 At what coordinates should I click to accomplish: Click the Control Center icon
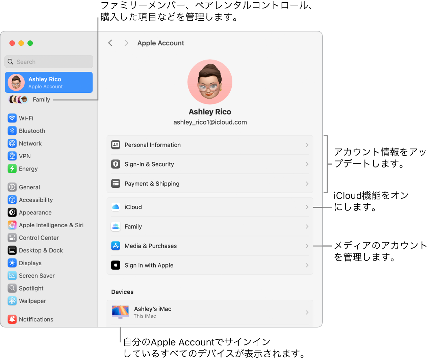point(12,238)
